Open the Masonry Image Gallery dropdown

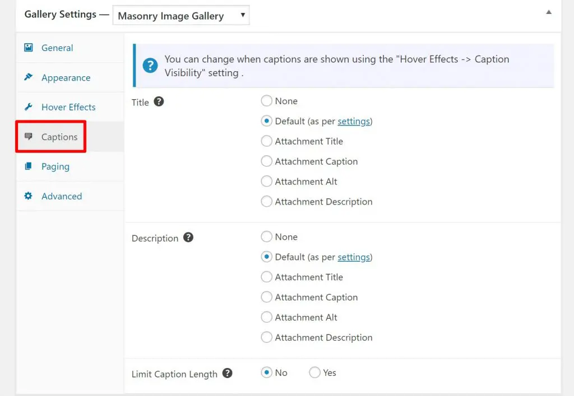coord(181,16)
